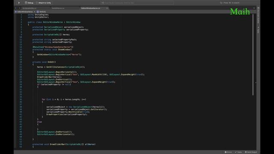Viewport: 274px width, 154px height.
Task: Open the OnGUI() member breadcrumb
Action: pos(41,12)
